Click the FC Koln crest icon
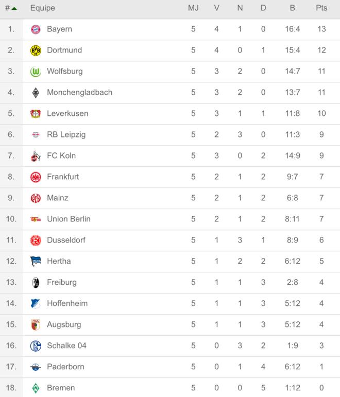The image size is (340, 397). tap(35, 156)
